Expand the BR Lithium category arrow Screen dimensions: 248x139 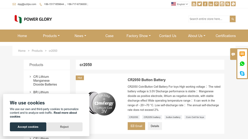point(30,92)
